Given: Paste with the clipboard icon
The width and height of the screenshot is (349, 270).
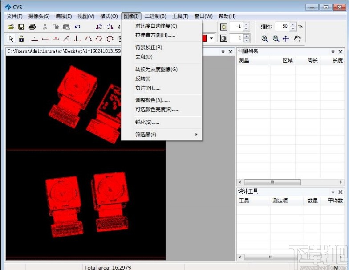Looking at the screenshot, I should pyautogui.click(x=66, y=27).
